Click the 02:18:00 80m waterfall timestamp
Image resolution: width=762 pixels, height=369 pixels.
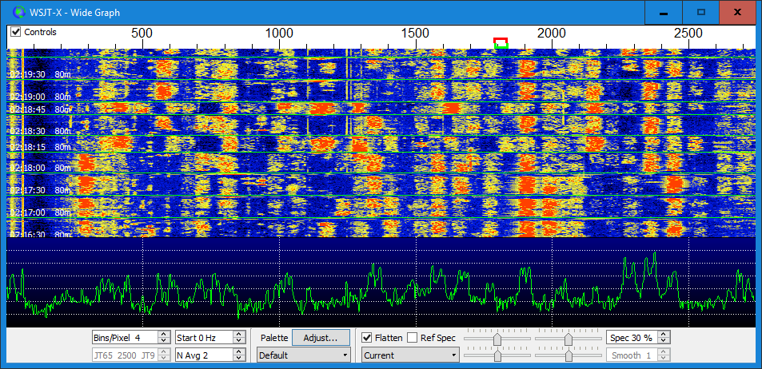coord(40,168)
